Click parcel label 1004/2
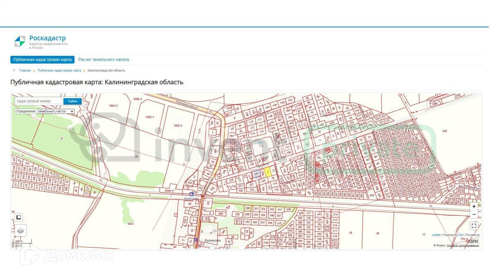Image resolution: width=497 pixels, height=279 pixels. [113, 105]
